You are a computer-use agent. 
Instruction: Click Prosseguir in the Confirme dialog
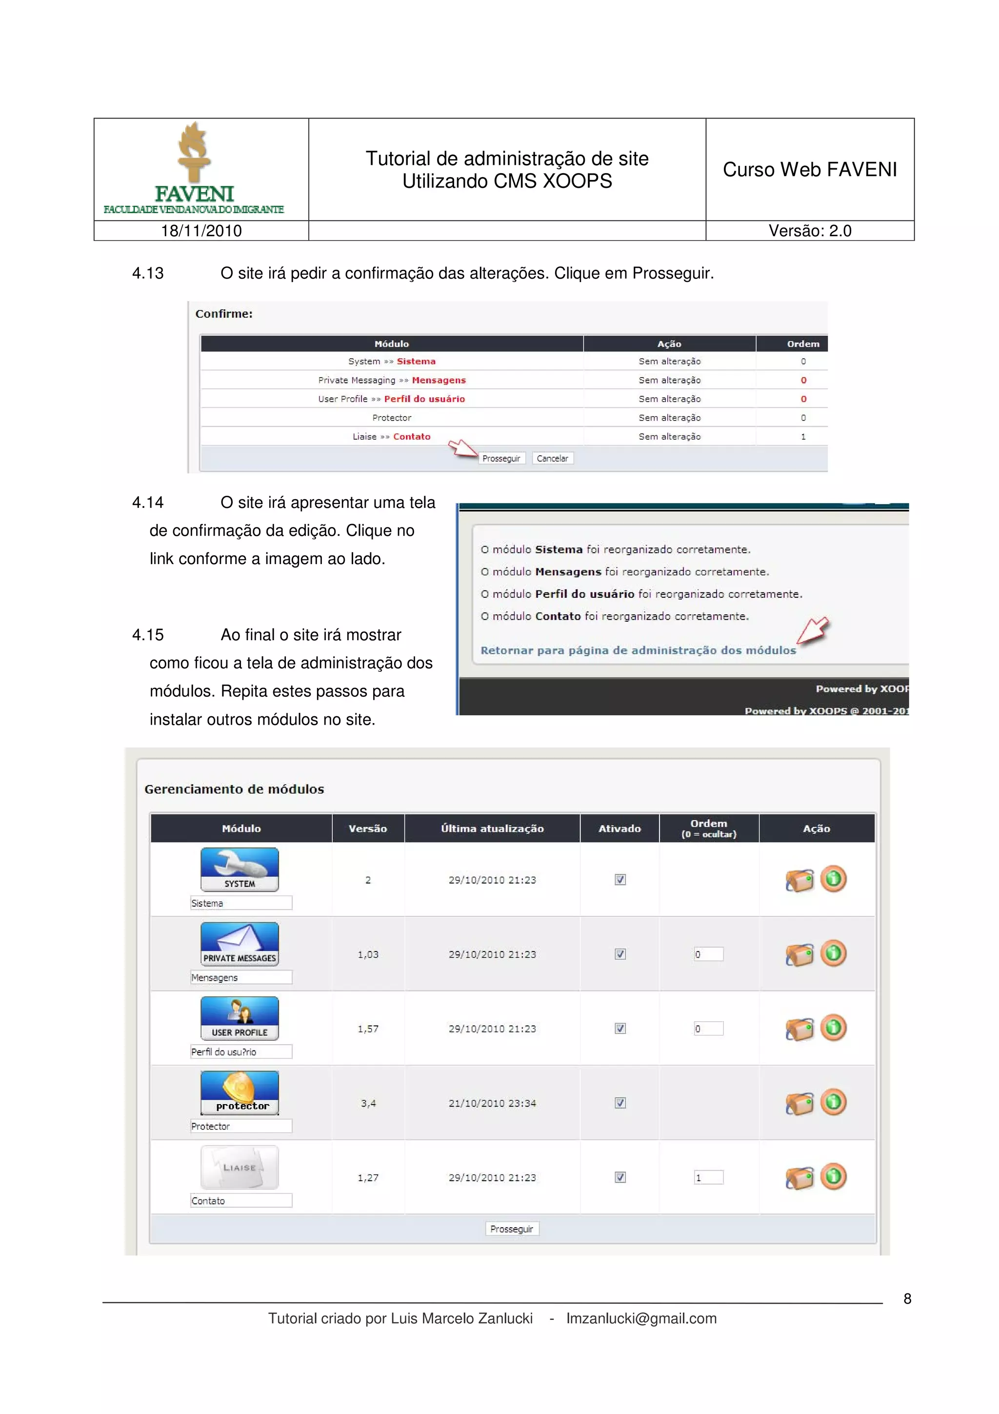tap(501, 458)
